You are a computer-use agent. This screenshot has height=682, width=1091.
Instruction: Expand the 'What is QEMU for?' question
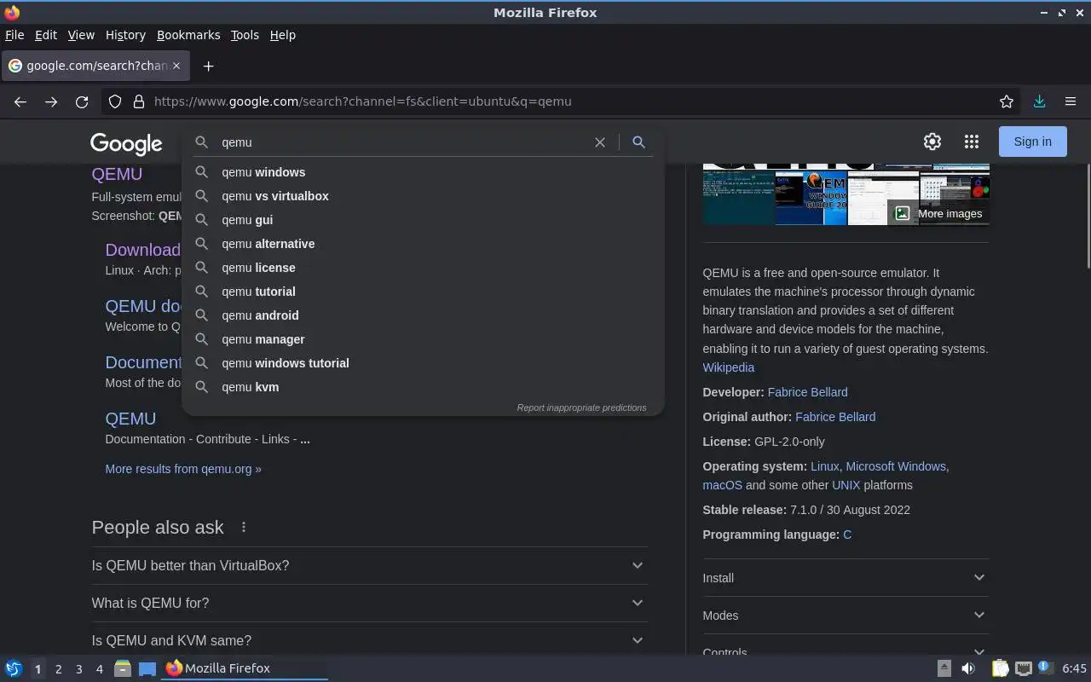[369, 603]
